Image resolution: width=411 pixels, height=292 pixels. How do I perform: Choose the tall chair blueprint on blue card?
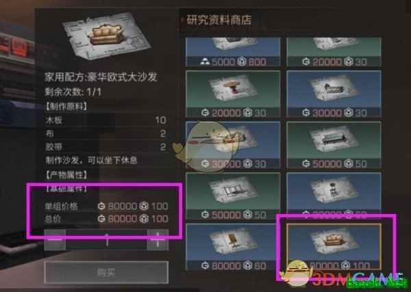pos(334,194)
